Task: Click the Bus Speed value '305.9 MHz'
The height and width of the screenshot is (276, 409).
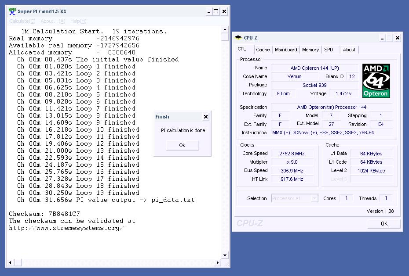Action: click(x=292, y=171)
